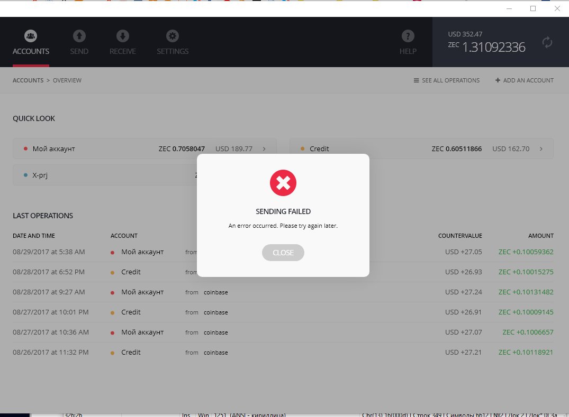
Task: Click countervalue USD +26.93
Action: coord(463,272)
